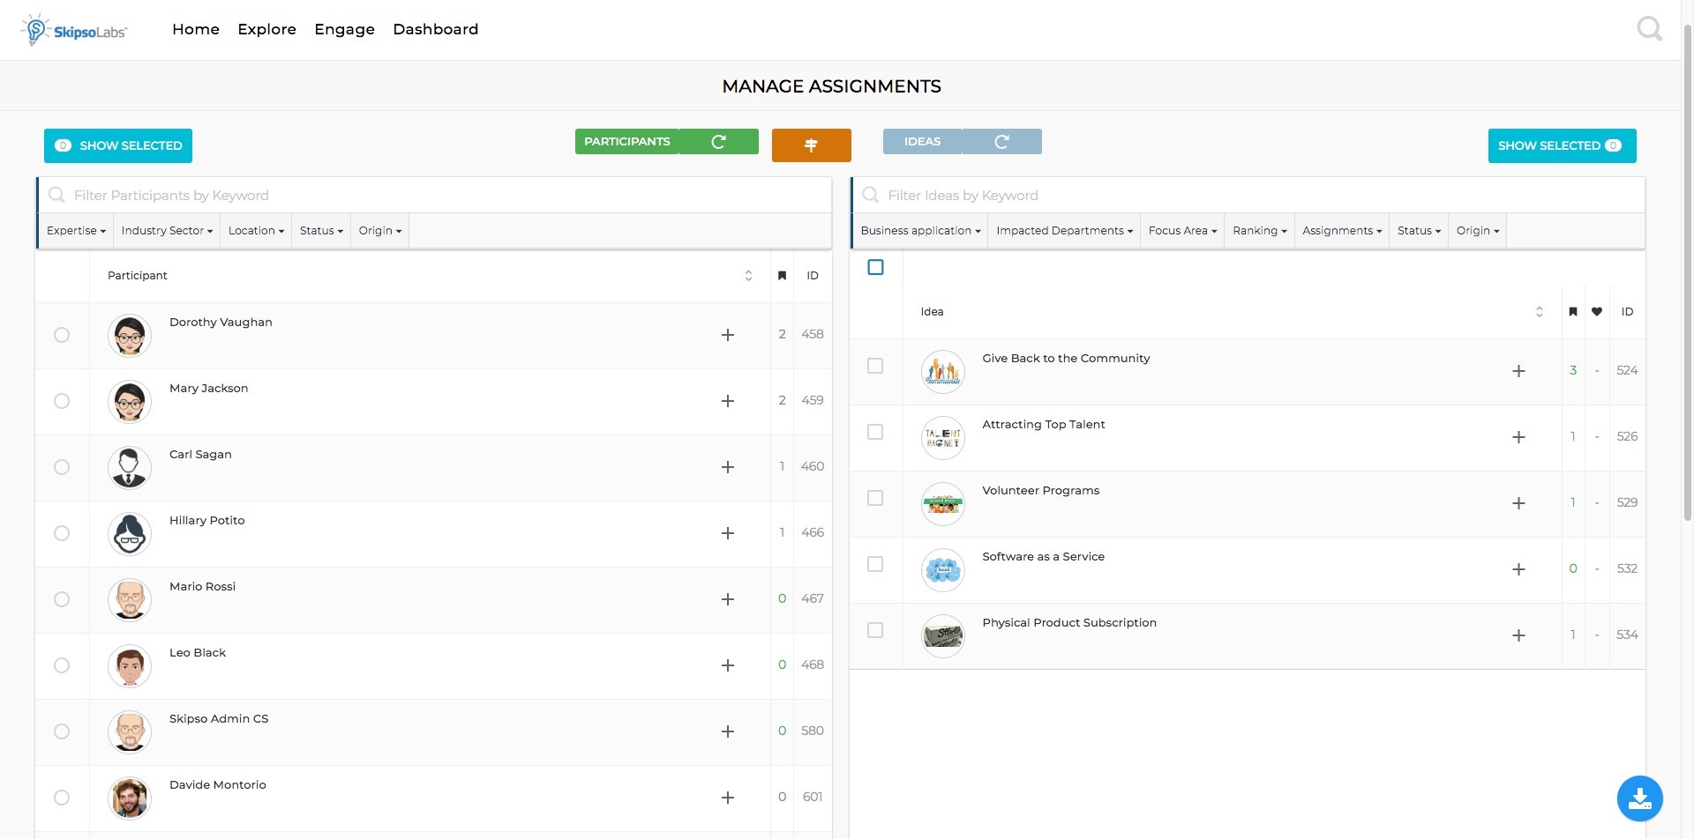Toggle the select-all ideas checkbox
Image resolution: width=1694 pixels, height=839 pixels.
coord(875,267)
